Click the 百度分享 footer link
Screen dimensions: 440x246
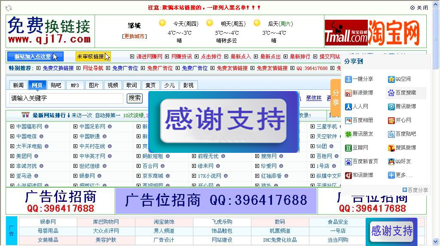(x=416, y=190)
